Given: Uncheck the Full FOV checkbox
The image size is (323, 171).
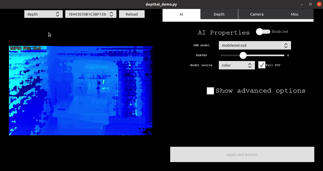Looking at the screenshot, I should pyautogui.click(x=262, y=65).
